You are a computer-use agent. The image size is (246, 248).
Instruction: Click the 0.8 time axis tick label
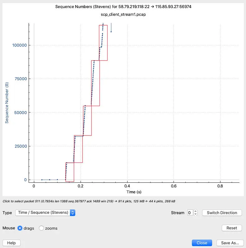coord(220,186)
